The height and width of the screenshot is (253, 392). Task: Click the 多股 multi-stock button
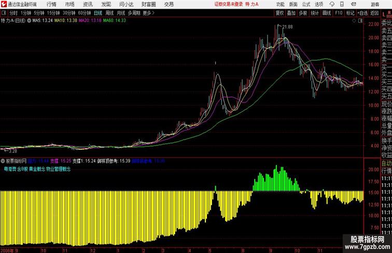(303, 13)
